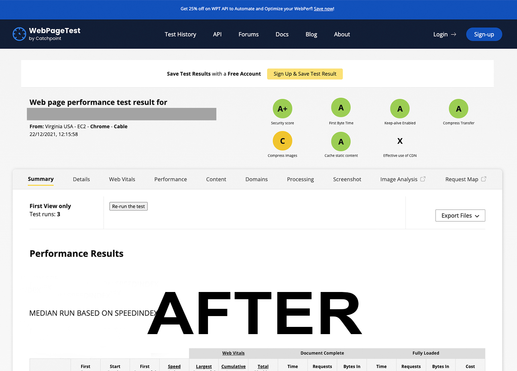517x371 pixels.
Task: Click Re-run the test button
Action: pos(128,206)
